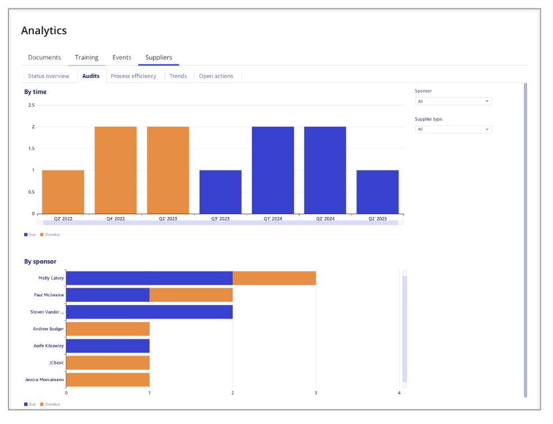Open the Status overview sub-tab

coord(48,76)
